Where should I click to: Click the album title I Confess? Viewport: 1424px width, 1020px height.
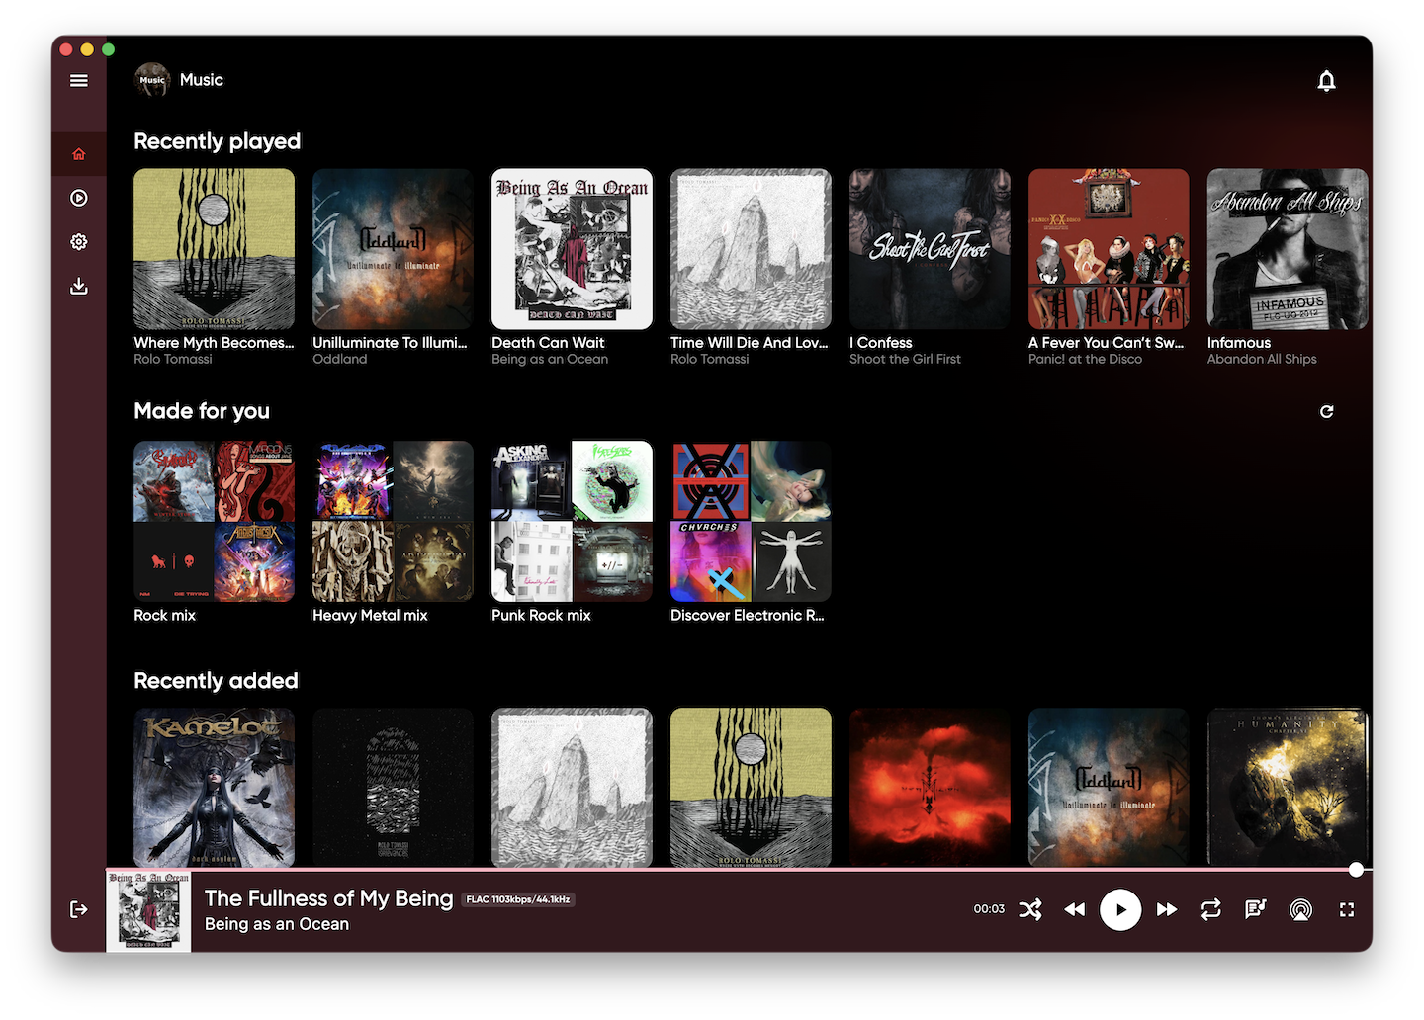click(881, 343)
